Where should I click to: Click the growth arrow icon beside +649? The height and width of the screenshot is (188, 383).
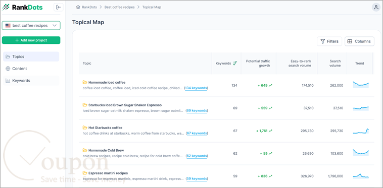tap(270, 86)
